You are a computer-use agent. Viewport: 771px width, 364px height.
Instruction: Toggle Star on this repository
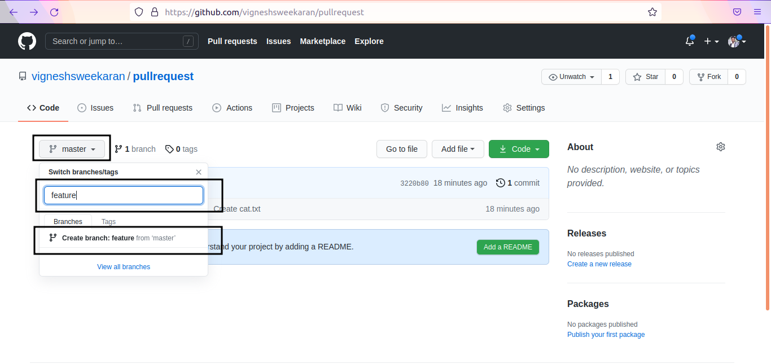[x=646, y=77]
